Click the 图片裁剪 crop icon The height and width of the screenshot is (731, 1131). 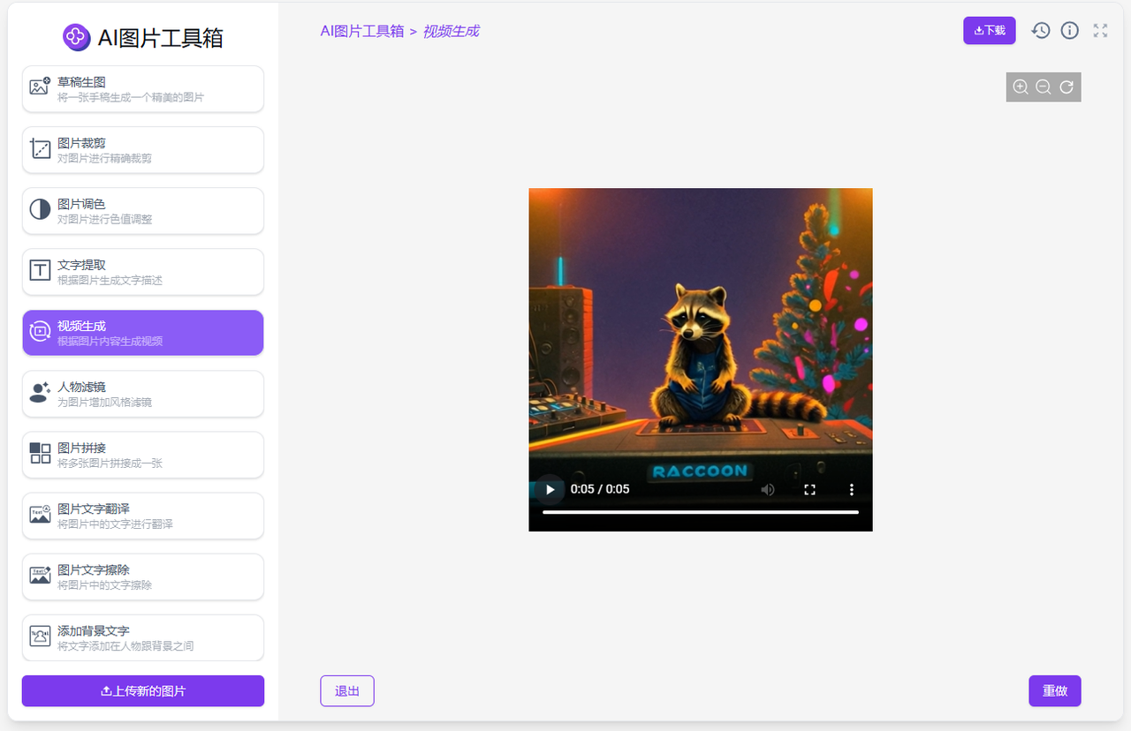(x=40, y=148)
